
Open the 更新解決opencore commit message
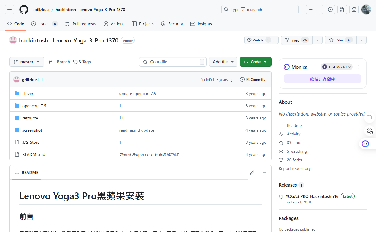click(149, 154)
